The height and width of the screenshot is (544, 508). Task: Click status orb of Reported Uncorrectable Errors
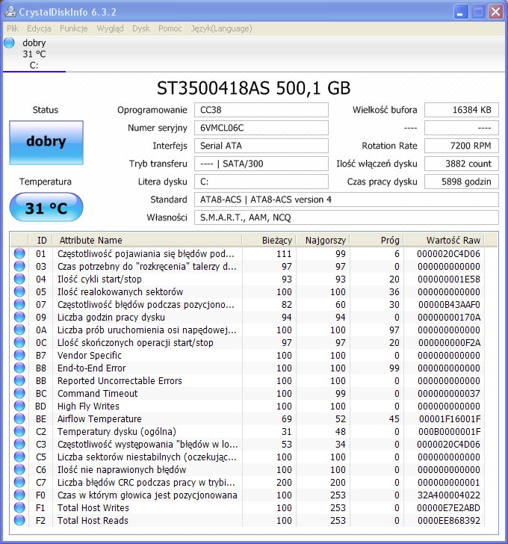click(19, 380)
